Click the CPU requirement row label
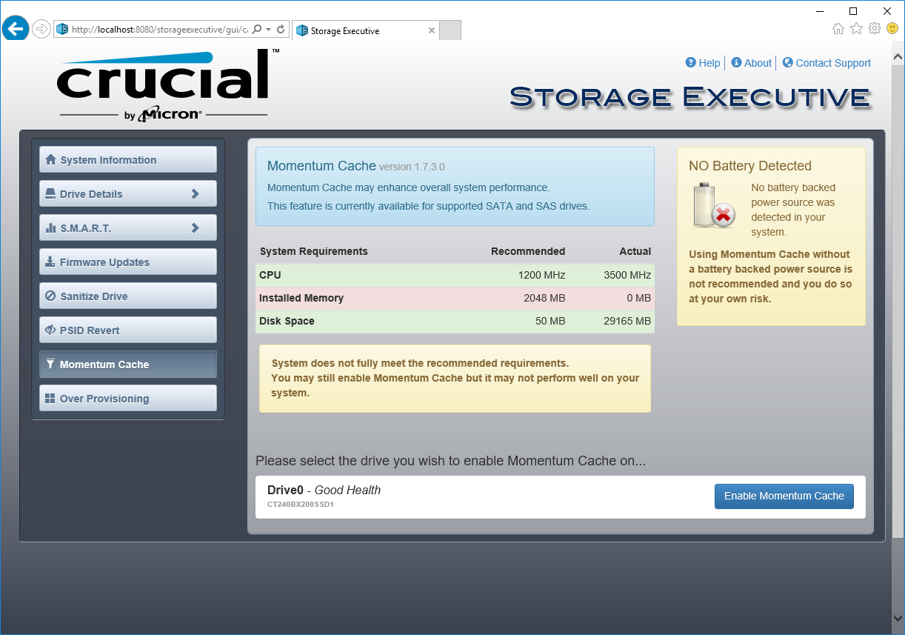The width and height of the screenshot is (905, 635). coord(270,275)
